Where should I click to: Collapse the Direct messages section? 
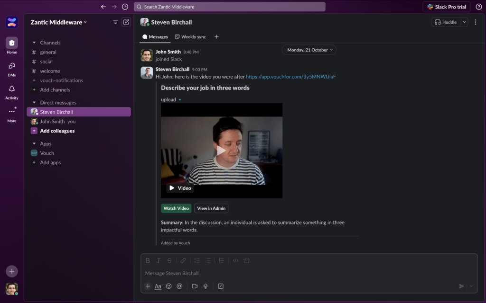(x=34, y=103)
